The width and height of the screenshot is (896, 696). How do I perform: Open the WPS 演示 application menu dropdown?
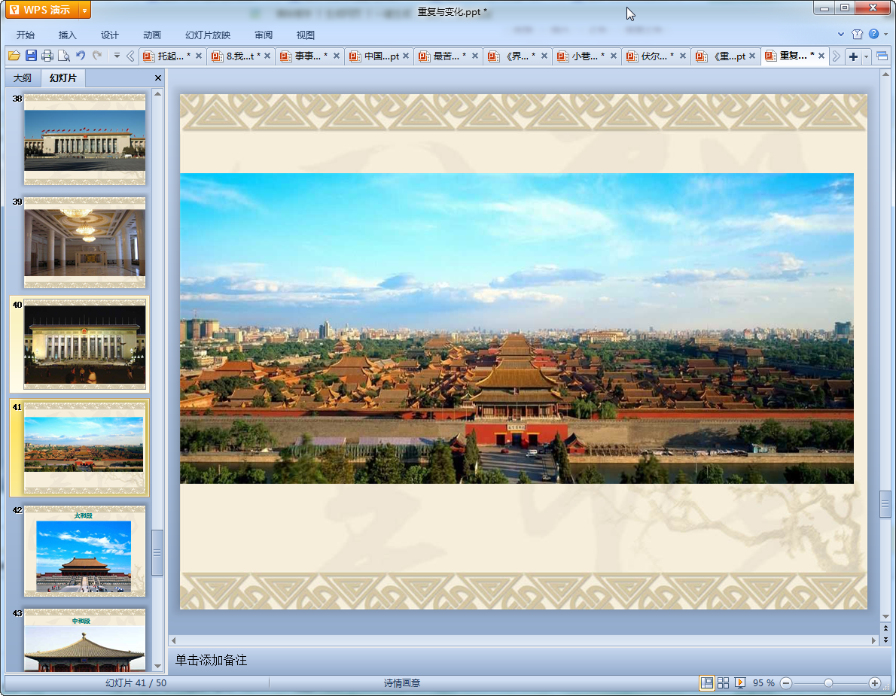84,11
